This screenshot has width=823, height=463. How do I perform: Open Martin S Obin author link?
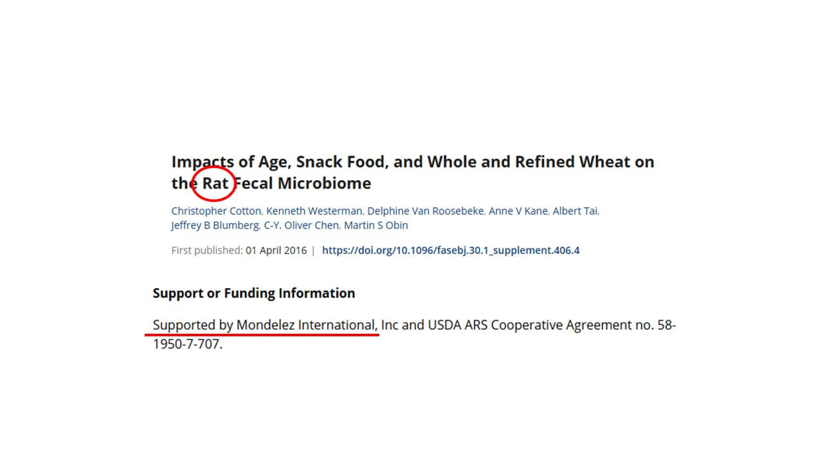click(375, 225)
